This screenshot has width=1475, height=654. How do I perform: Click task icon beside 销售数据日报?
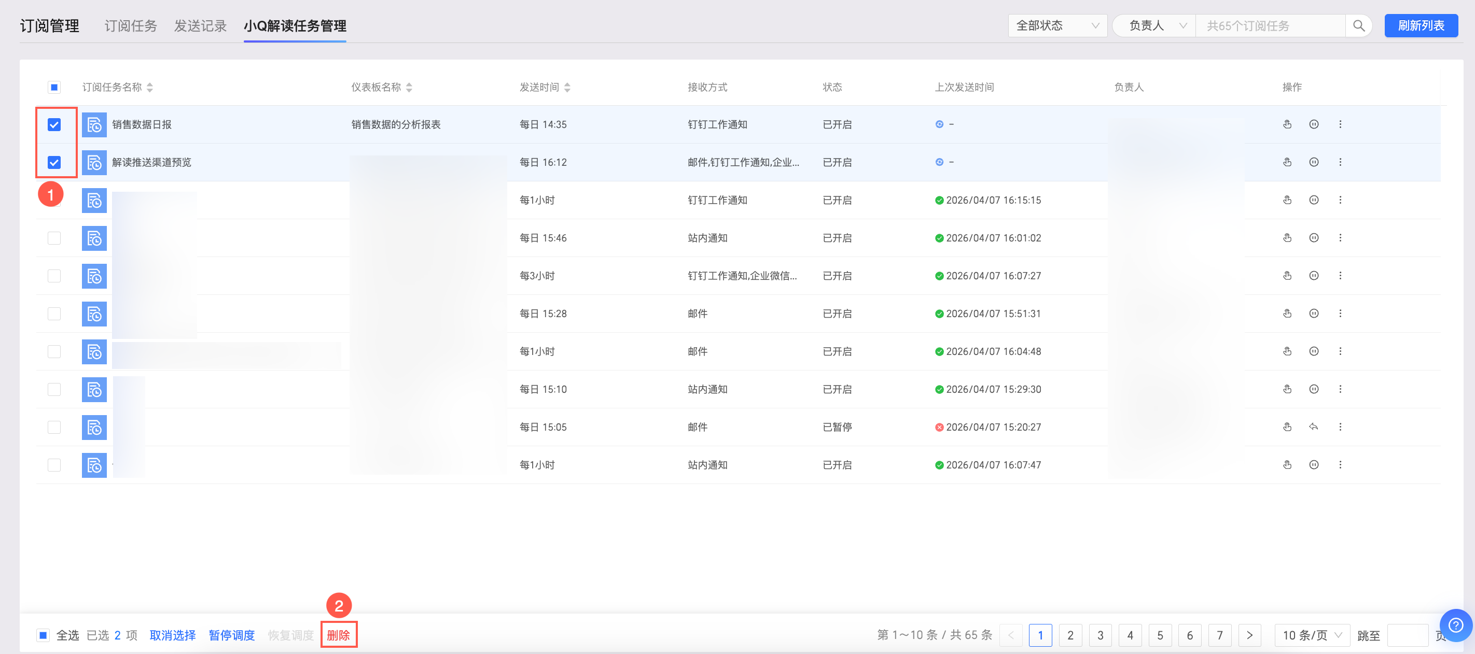[94, 124]
